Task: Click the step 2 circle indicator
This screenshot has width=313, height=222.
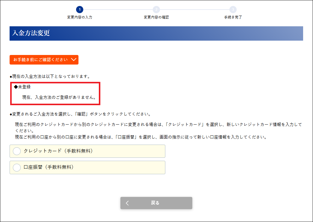Action: pyautogui.click(x=156, y=10)
